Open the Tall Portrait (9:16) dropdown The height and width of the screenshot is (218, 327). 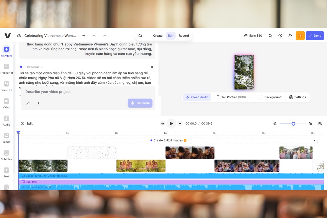(233, 97)
